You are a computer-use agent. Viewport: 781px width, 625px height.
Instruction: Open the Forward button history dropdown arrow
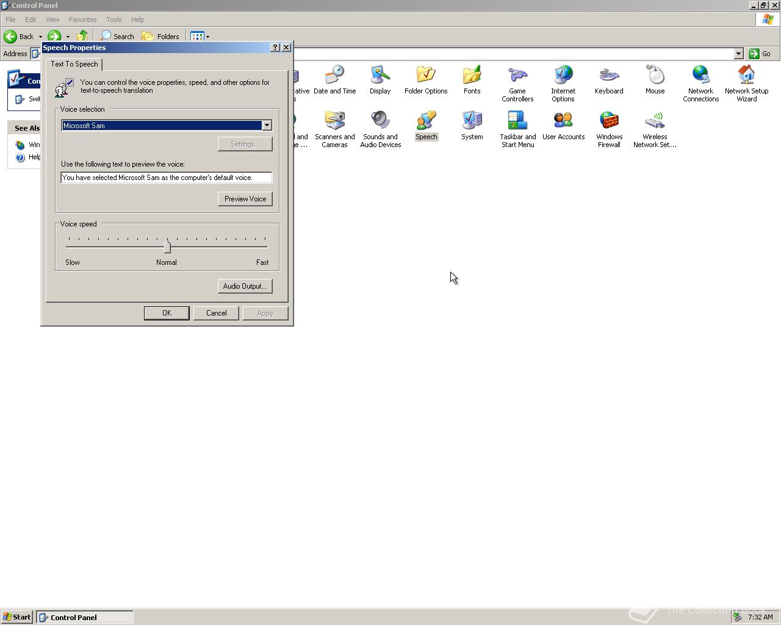68,37
